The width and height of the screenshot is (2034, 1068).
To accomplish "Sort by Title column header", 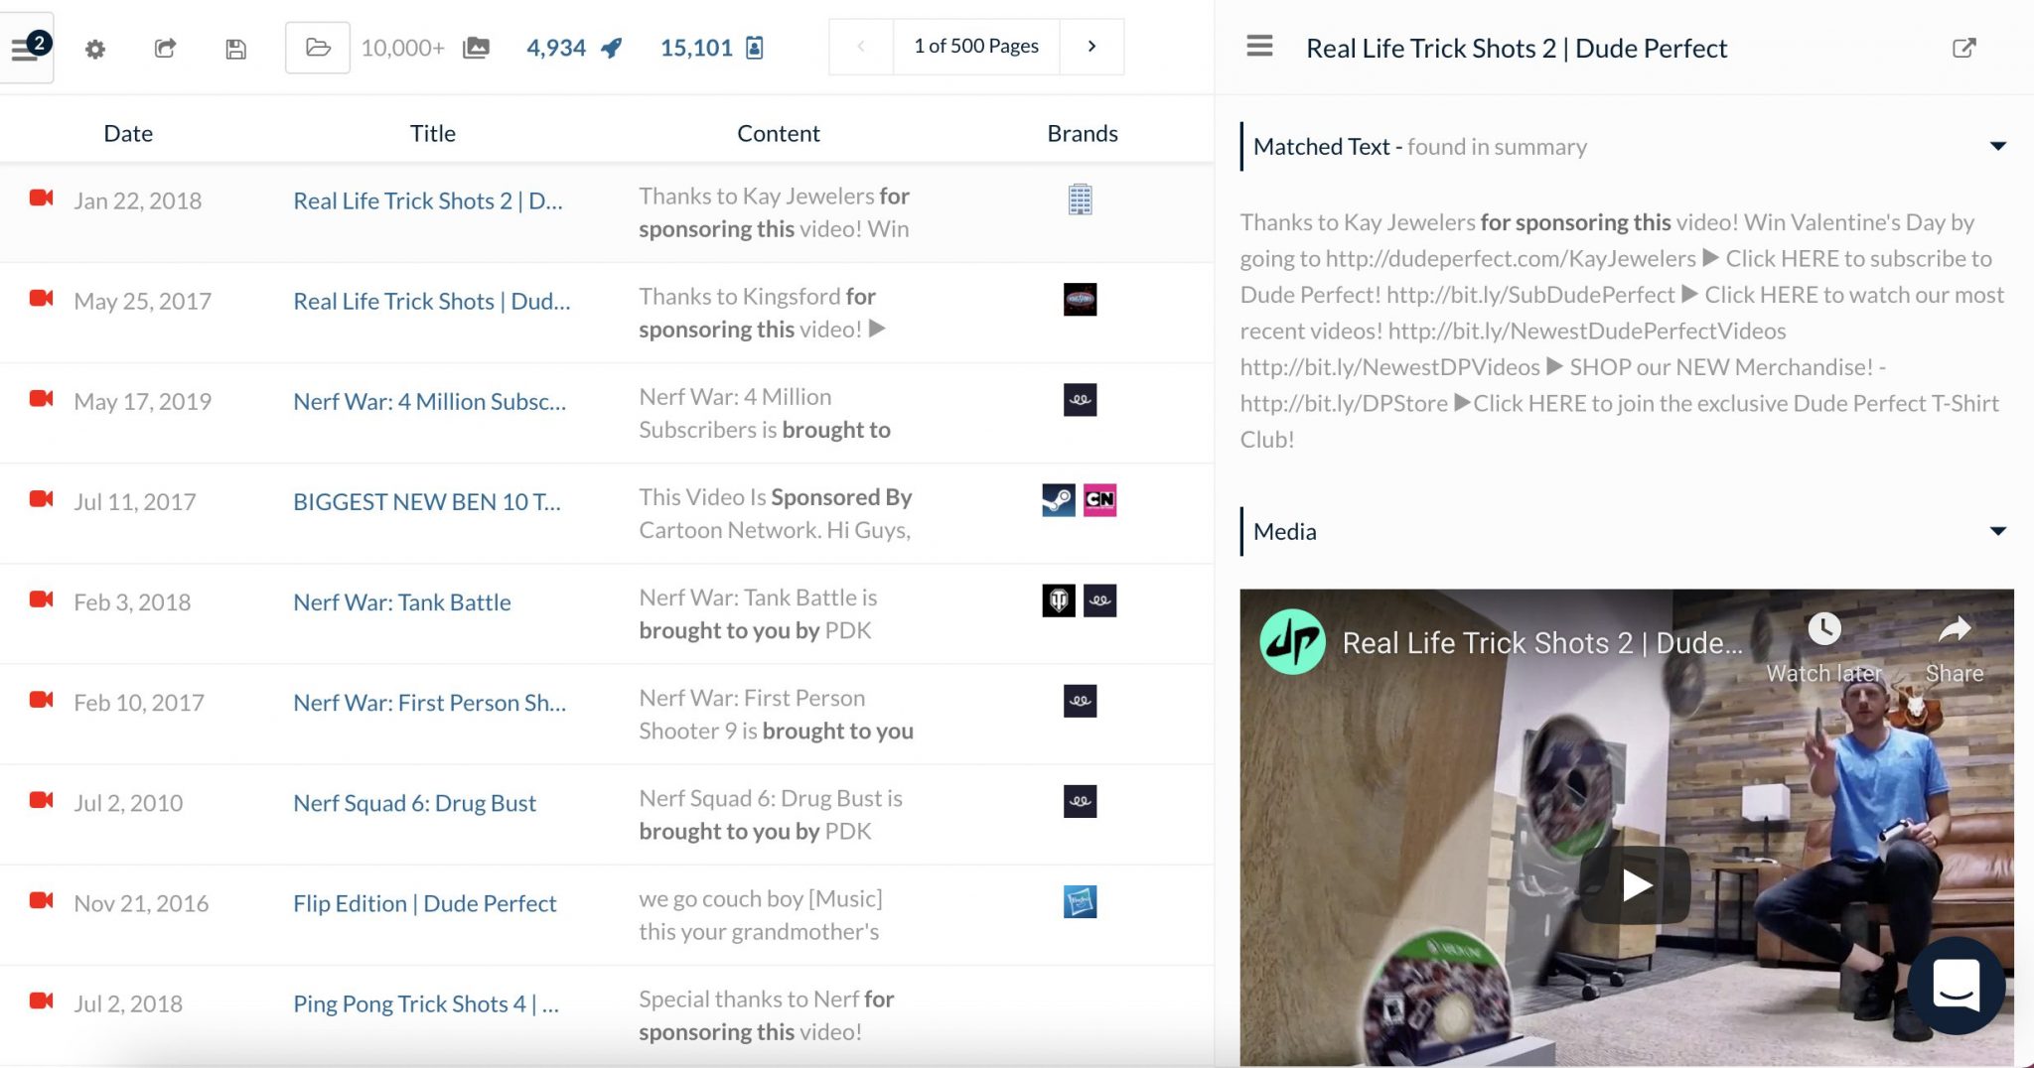I will [433, 133].
